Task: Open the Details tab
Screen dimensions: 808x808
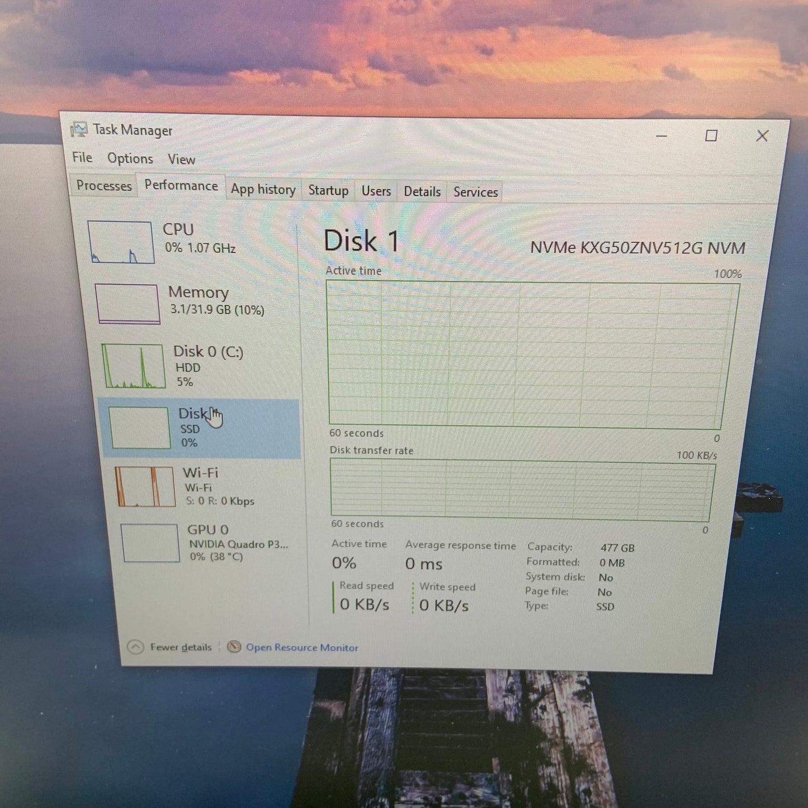Action: pyautogui.click(x=422, y=192)
